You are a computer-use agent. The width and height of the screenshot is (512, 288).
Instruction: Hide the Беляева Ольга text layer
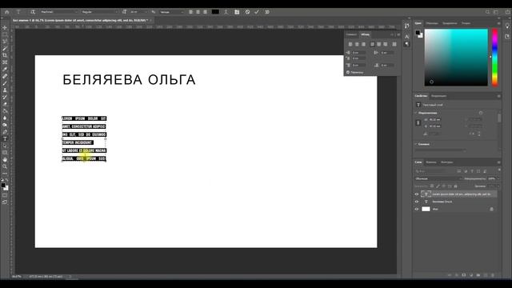(x=417, y=202)
